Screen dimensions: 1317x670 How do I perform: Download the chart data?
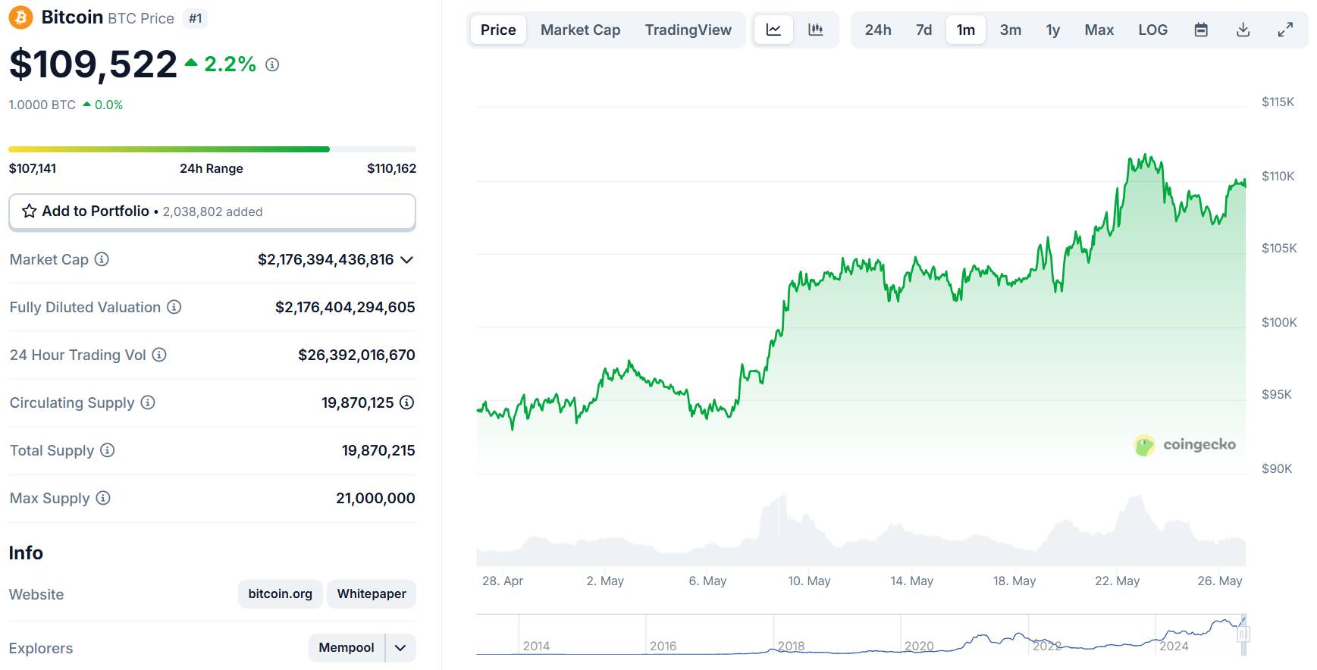point(1243,30)
